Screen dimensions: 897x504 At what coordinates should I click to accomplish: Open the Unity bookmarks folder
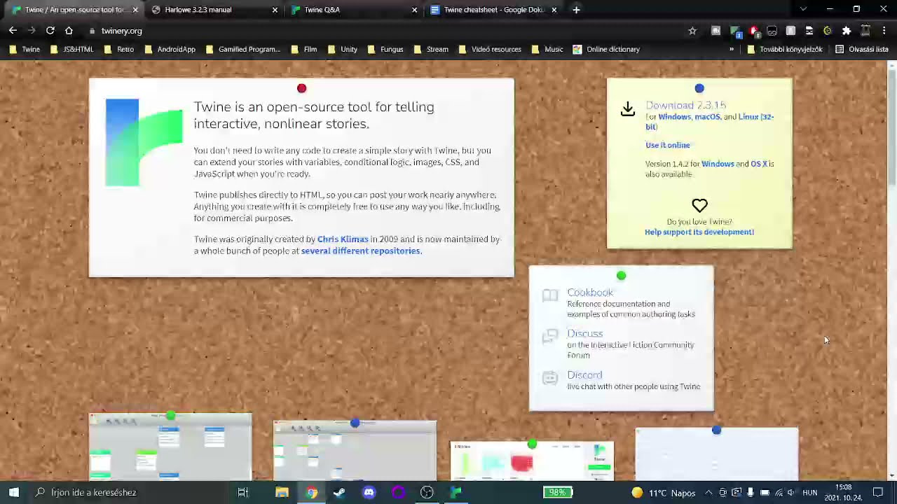342,49
